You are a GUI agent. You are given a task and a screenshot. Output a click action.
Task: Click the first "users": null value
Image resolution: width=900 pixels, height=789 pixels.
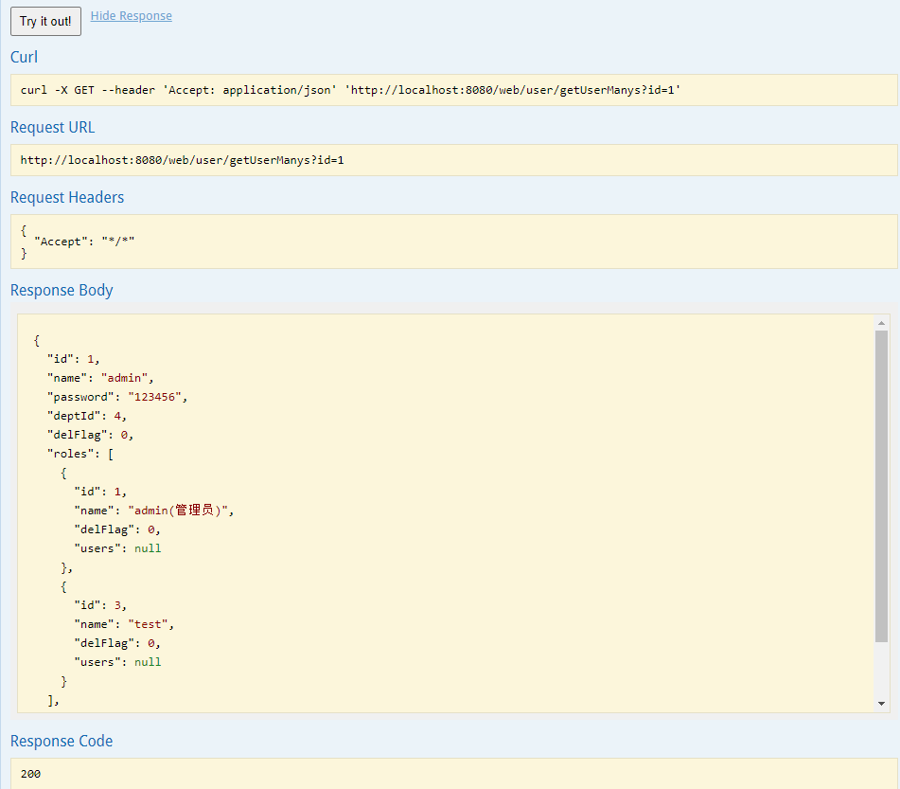coord(148,548)
